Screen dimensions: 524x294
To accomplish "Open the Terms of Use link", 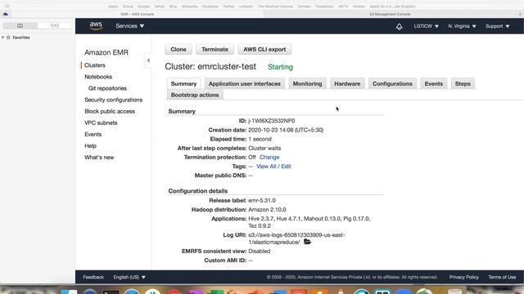I will pos(502,277).
